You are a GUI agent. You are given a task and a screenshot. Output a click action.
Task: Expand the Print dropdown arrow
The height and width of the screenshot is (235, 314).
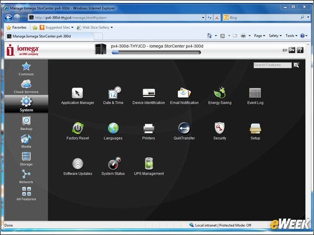pyautogui.click(x=249, y=36)
